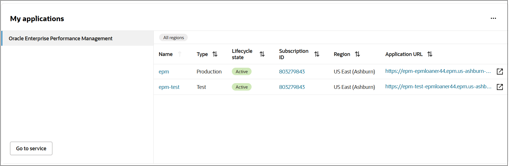Sort applications by Type

pos(215,54)
